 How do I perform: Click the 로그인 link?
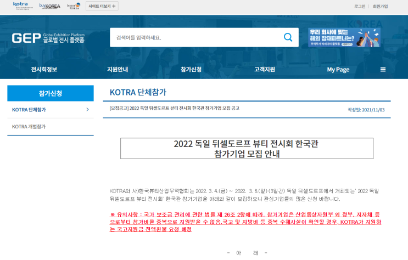click(x=360, y=6)
